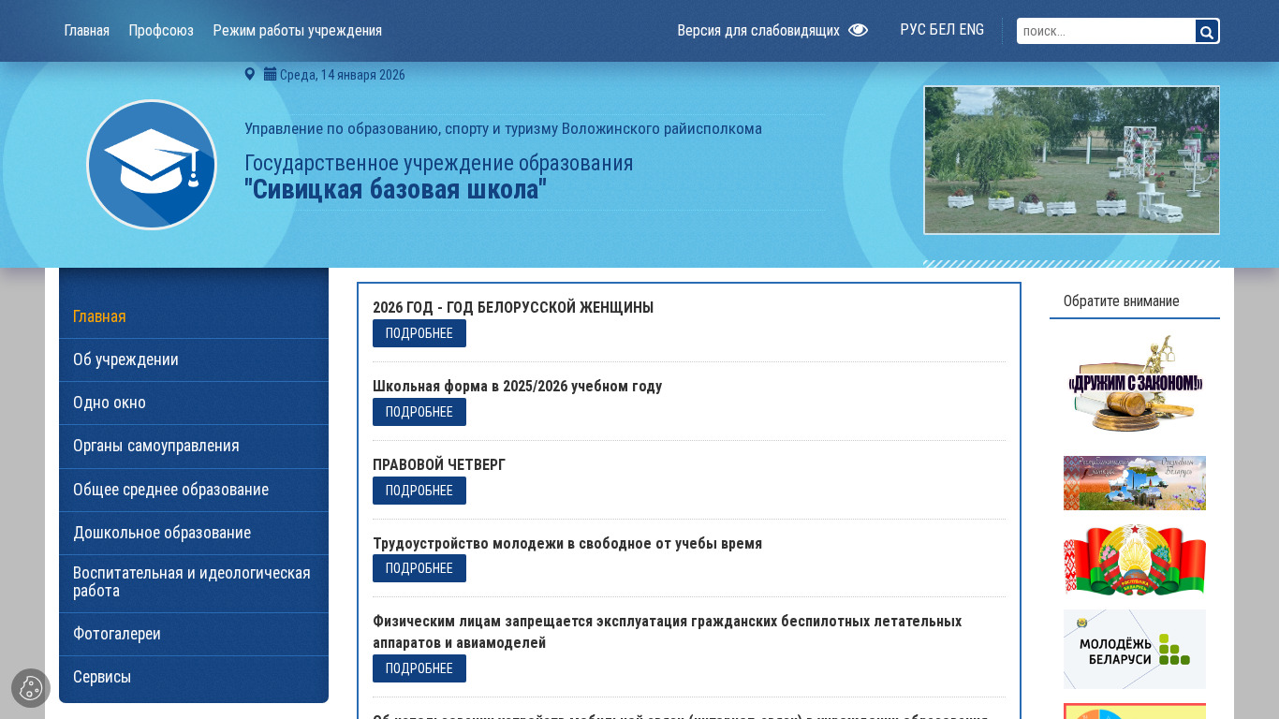This screenshot has width=1279, height=719.
Task: Click Подробнее under ПРАВОВОЙ ЧЕТВЕРГ
Action: 419,491
